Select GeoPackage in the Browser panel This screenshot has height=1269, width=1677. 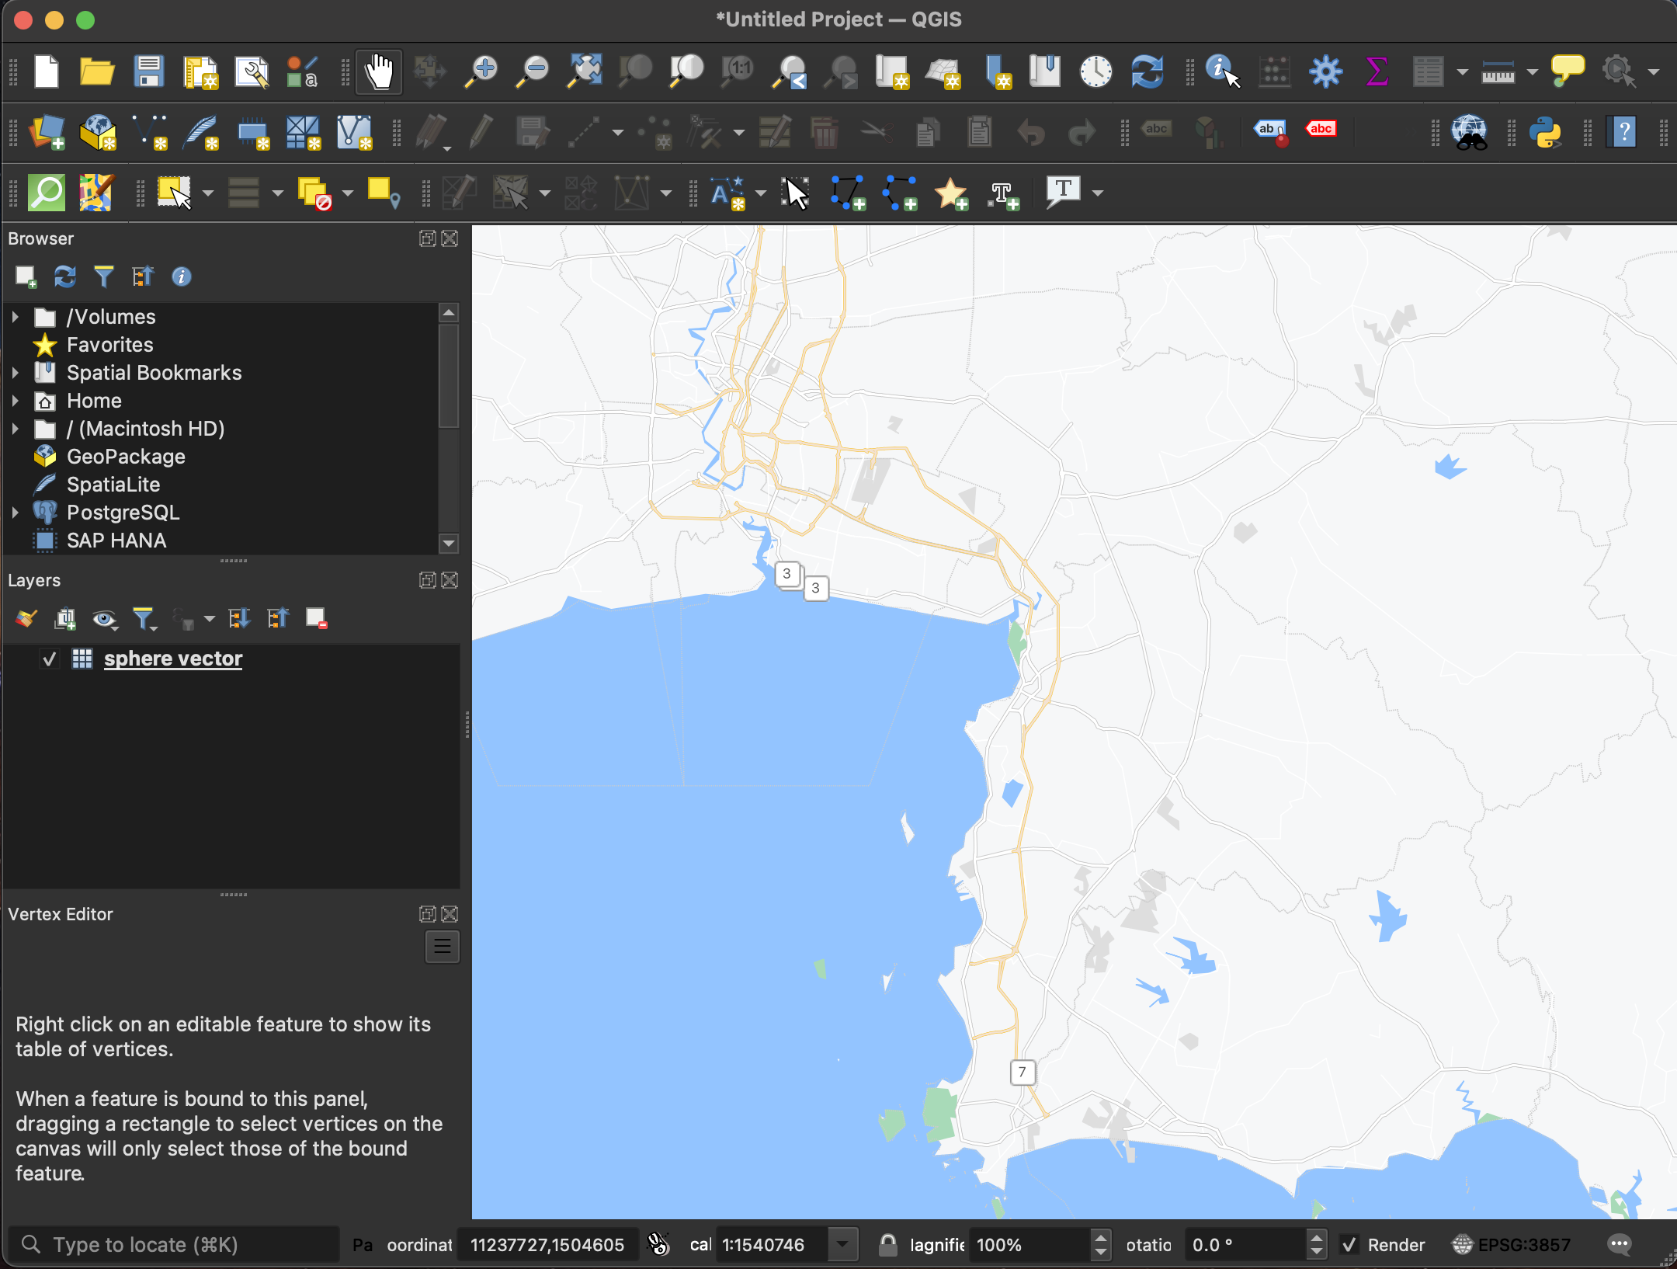pyautogui.click(x=126, y=457)
